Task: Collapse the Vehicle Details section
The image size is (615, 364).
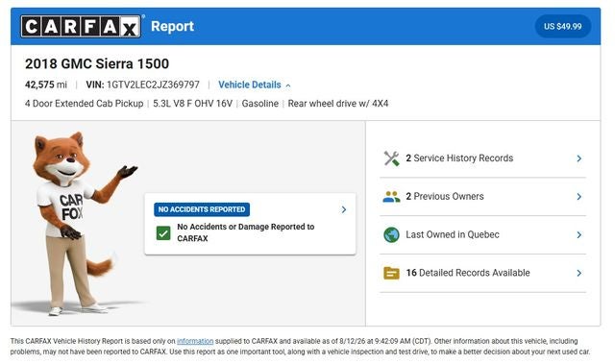Action: pyautogui.click(x=254, y=85)
